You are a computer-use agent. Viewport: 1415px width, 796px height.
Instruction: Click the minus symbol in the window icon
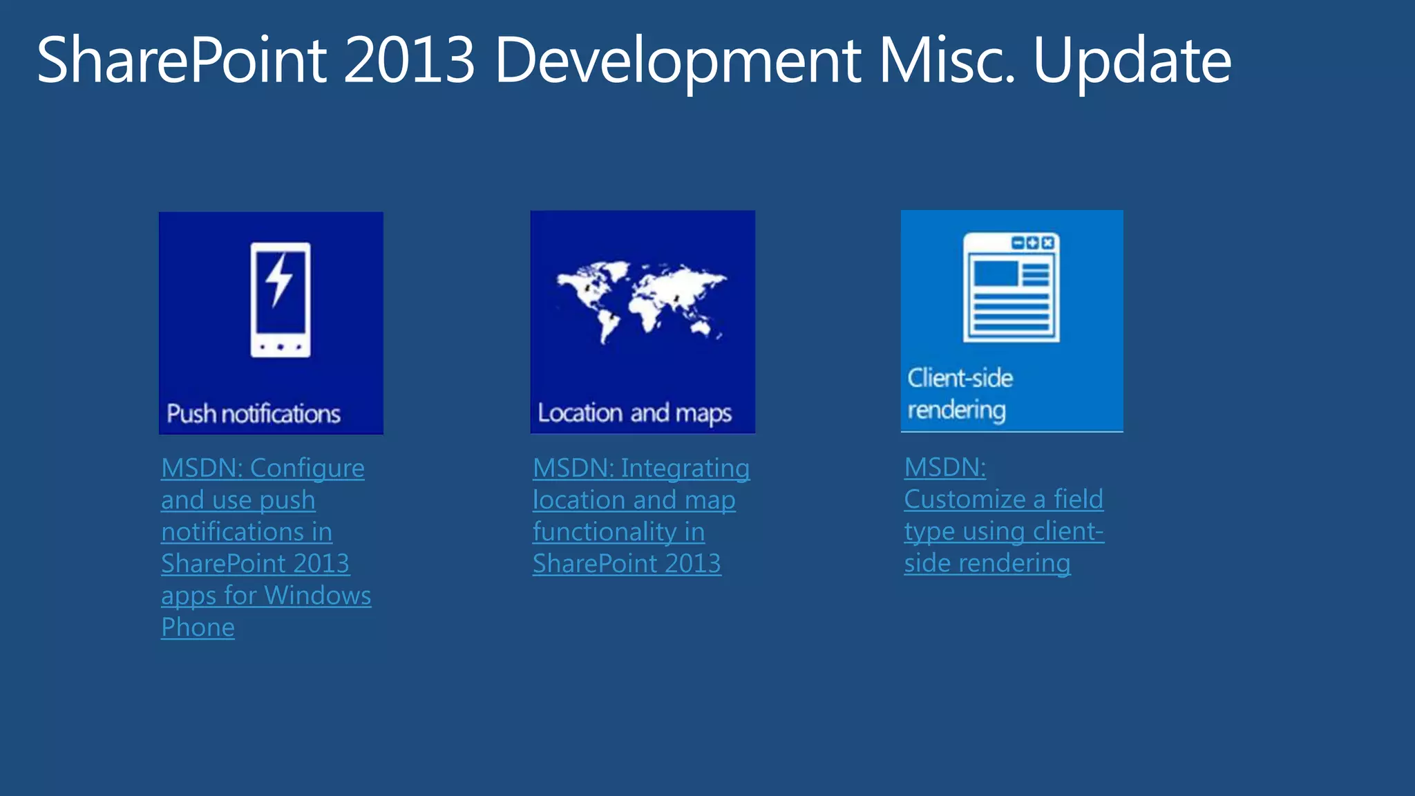click(1018, 243)
